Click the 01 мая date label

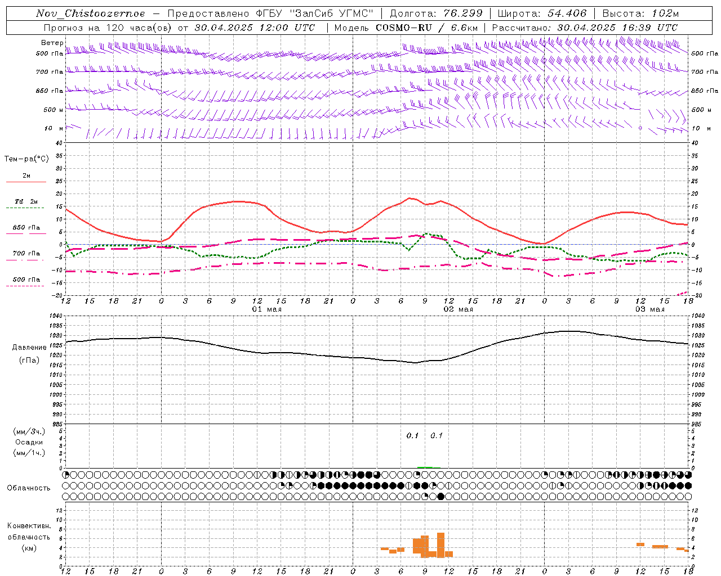[x=267, y=309]
